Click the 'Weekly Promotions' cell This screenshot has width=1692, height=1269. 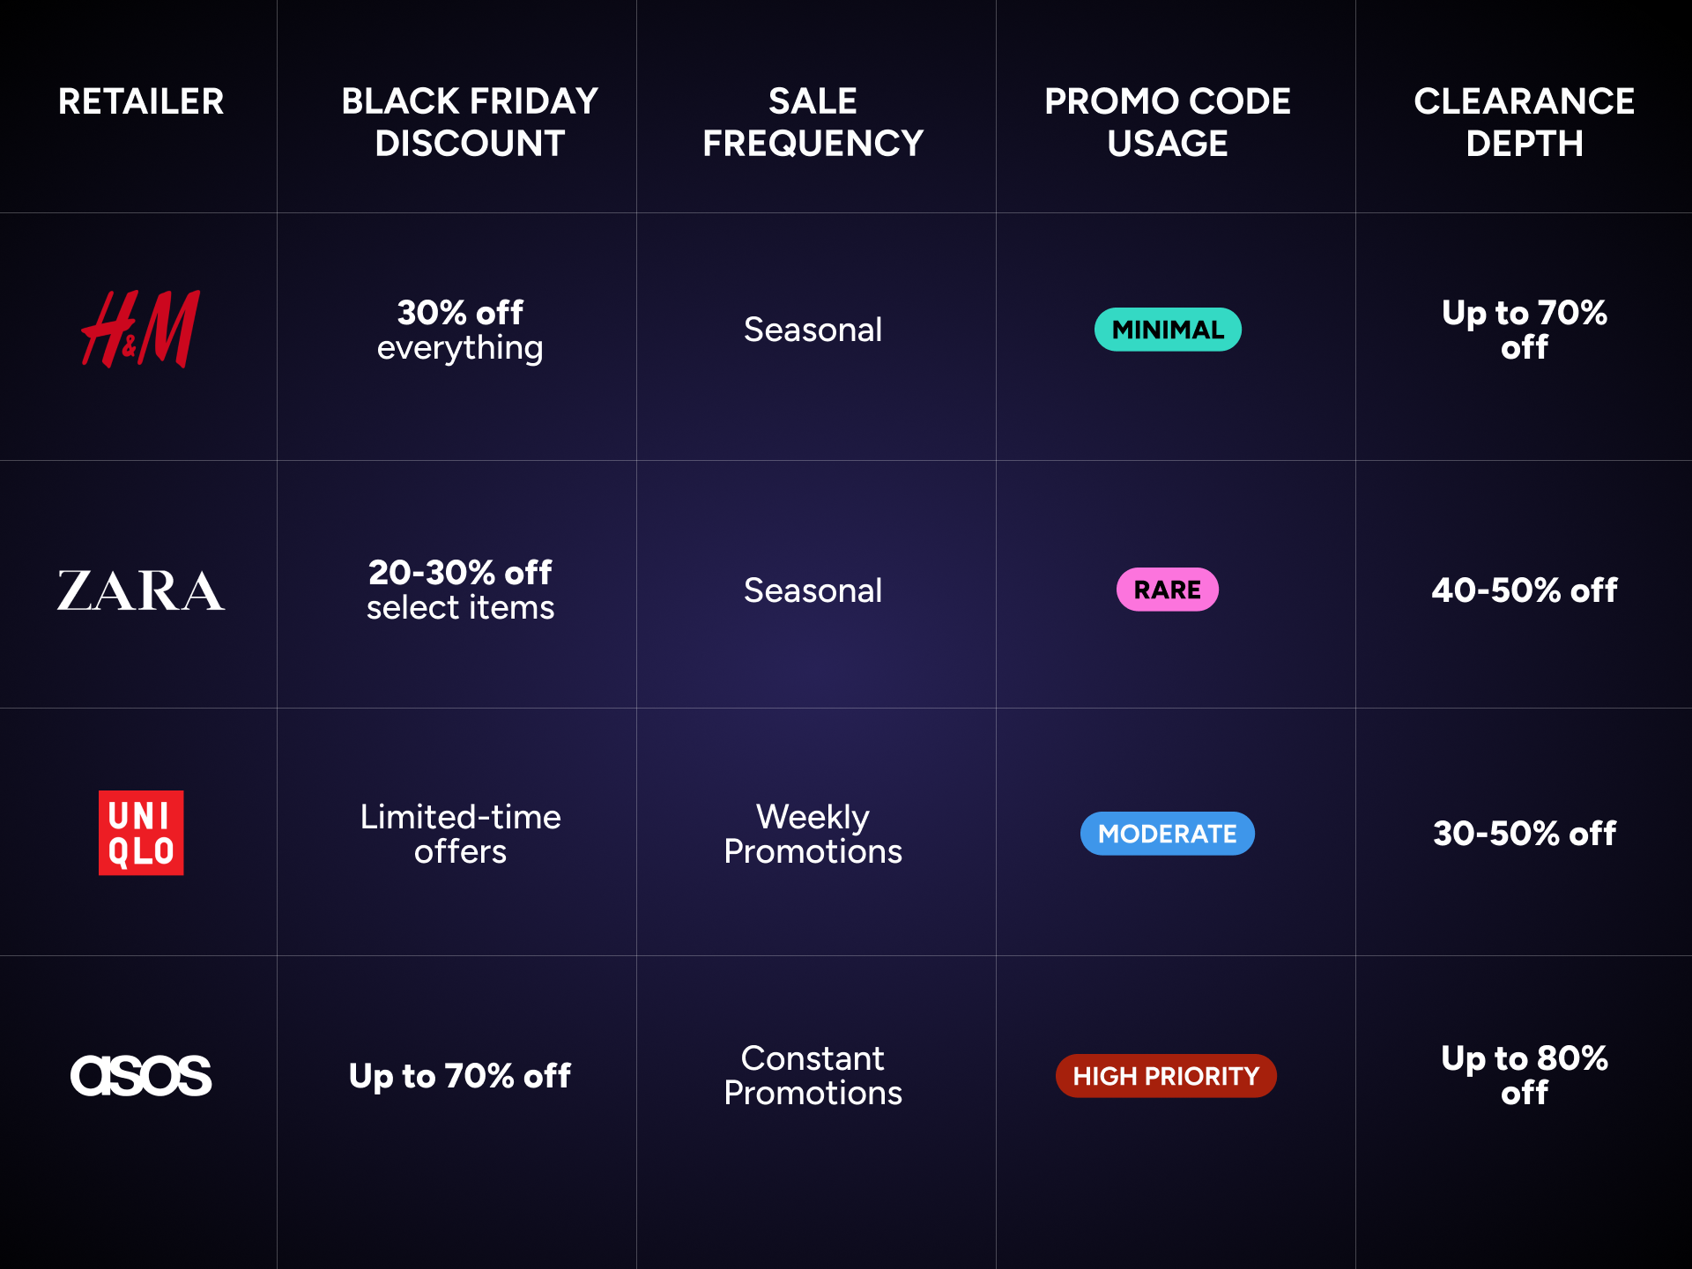click(x=813, y=834)
